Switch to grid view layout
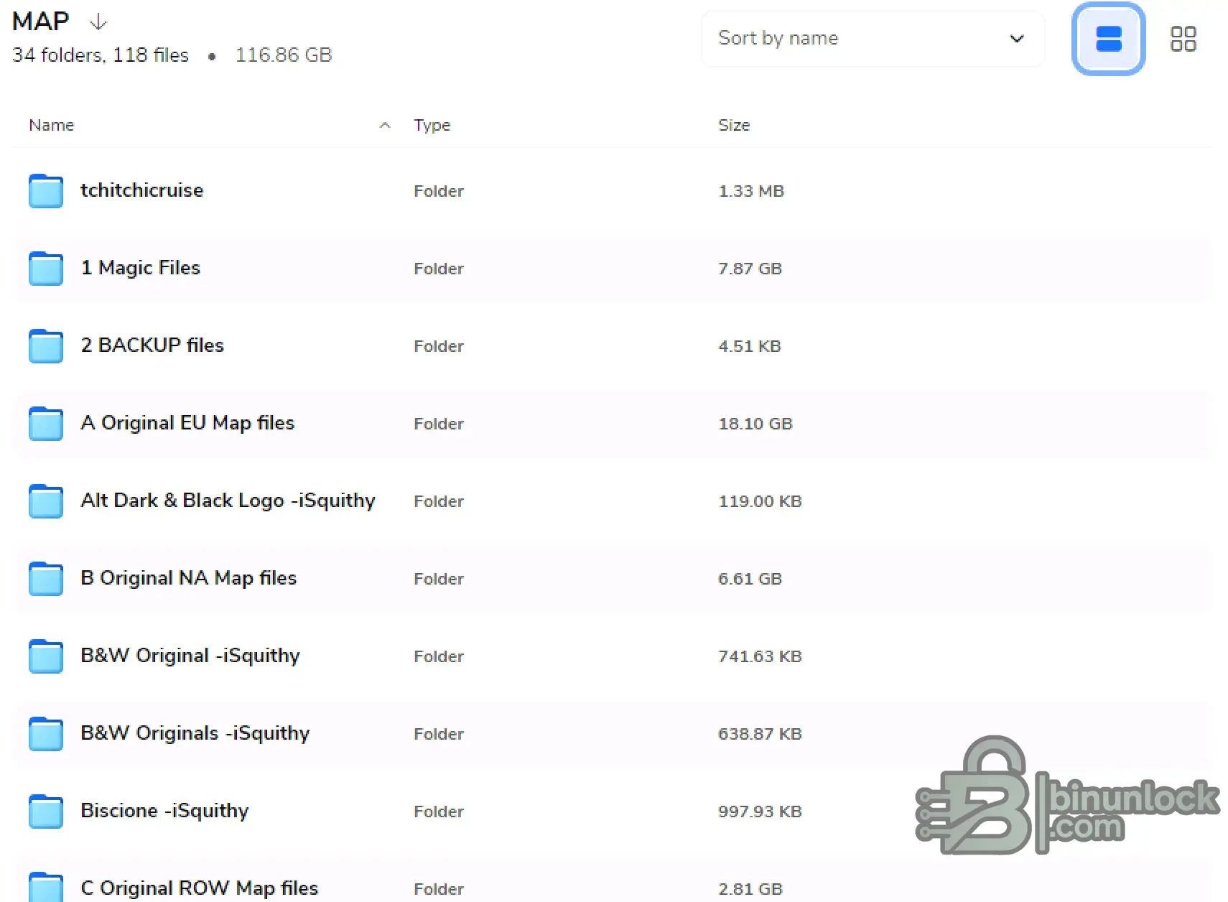This screenshot has height=902, width=1228. (1183, 39)
